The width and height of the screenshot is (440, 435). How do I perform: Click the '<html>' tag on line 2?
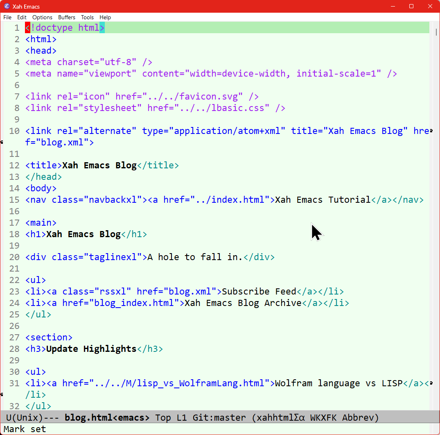[41, 39]
